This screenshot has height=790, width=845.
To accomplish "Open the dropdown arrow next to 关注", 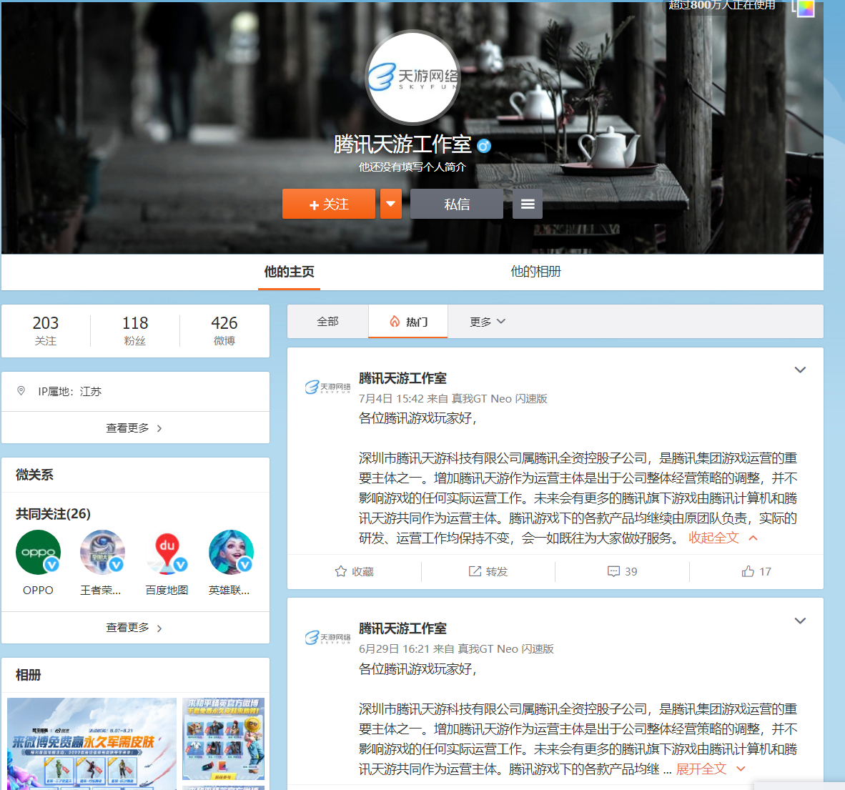I will (x=390, y=204).
